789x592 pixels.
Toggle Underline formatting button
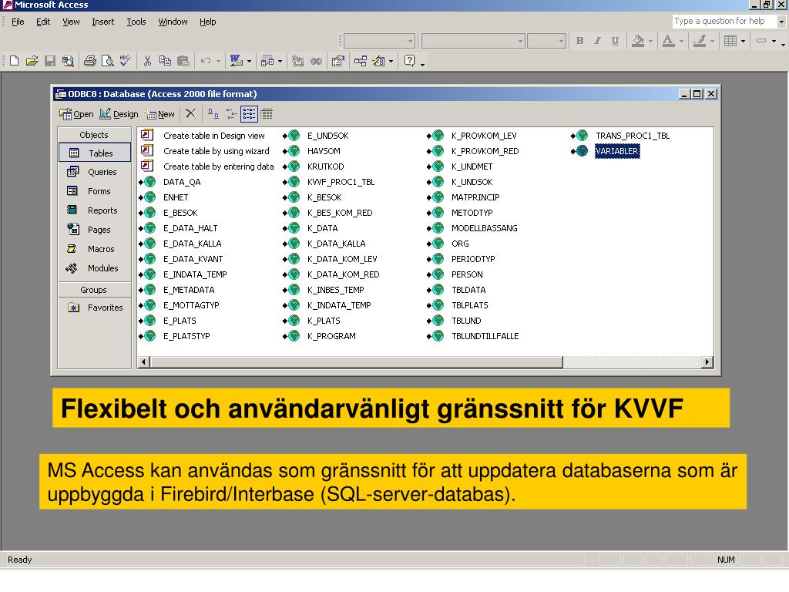point(615,41)
